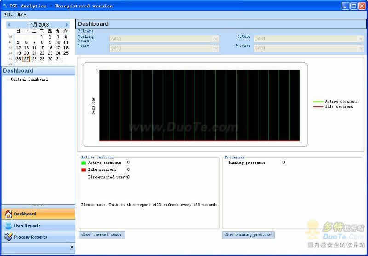Image resolution: width=368 pixels, height=256 pixels.
Task: Select October 27 in the calendar
Action: tap(26, 59)
